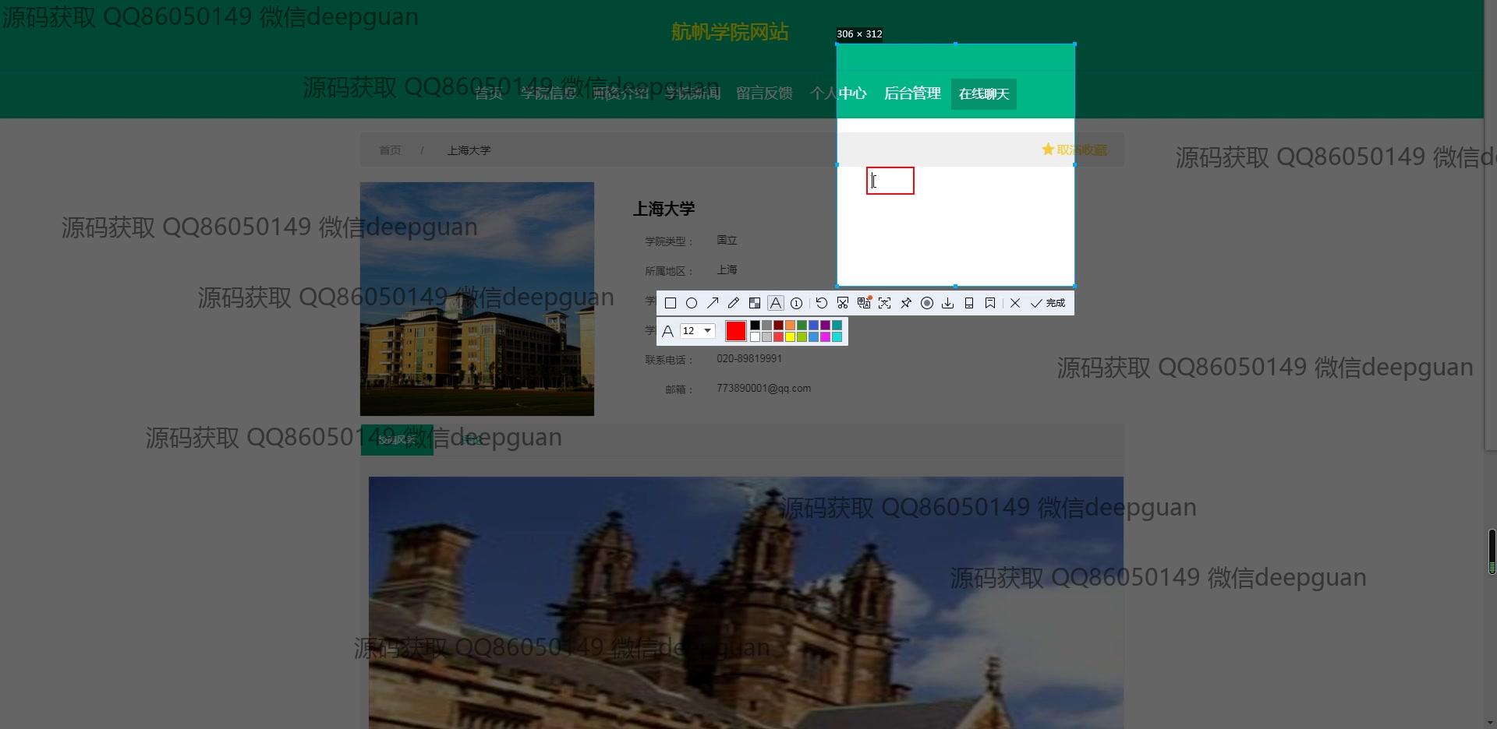
Task: Select the rectangle drawing tool
Action: [x=671, y=303]
